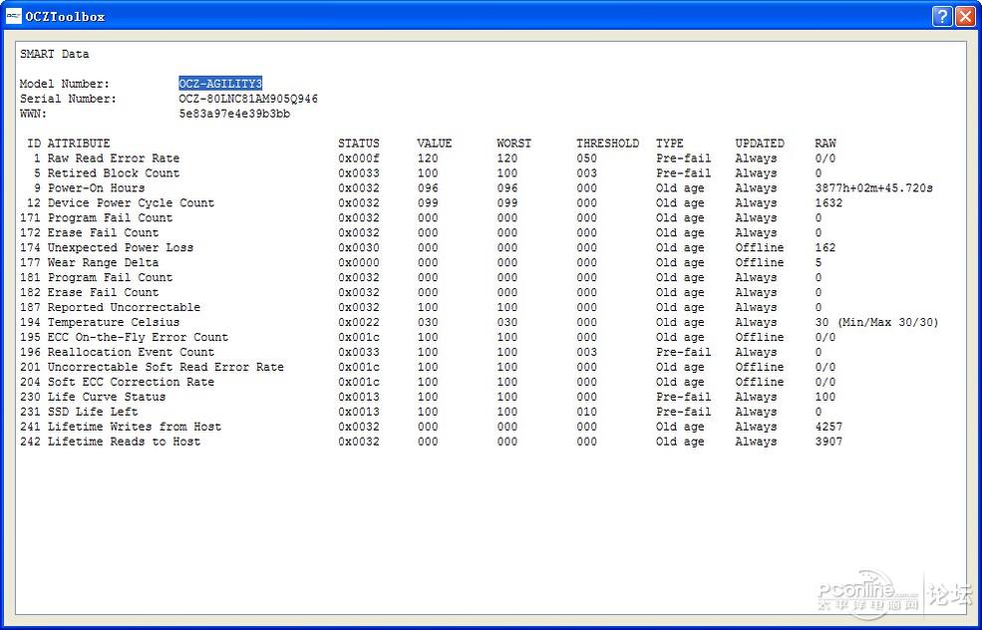Viewport: 982px width, 630px height.
Task: Click the WORST column header
Action: tap(514, 144)
